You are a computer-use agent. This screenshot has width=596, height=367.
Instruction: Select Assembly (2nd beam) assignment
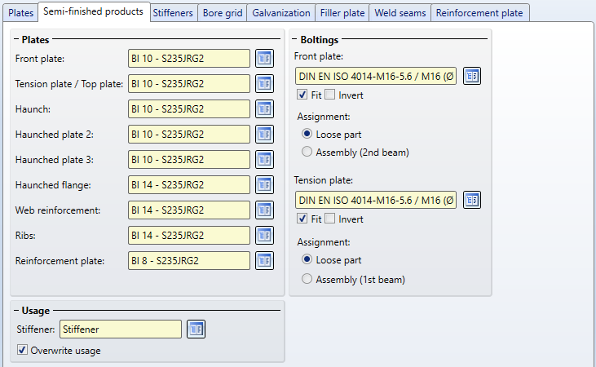tap(307, 152)
